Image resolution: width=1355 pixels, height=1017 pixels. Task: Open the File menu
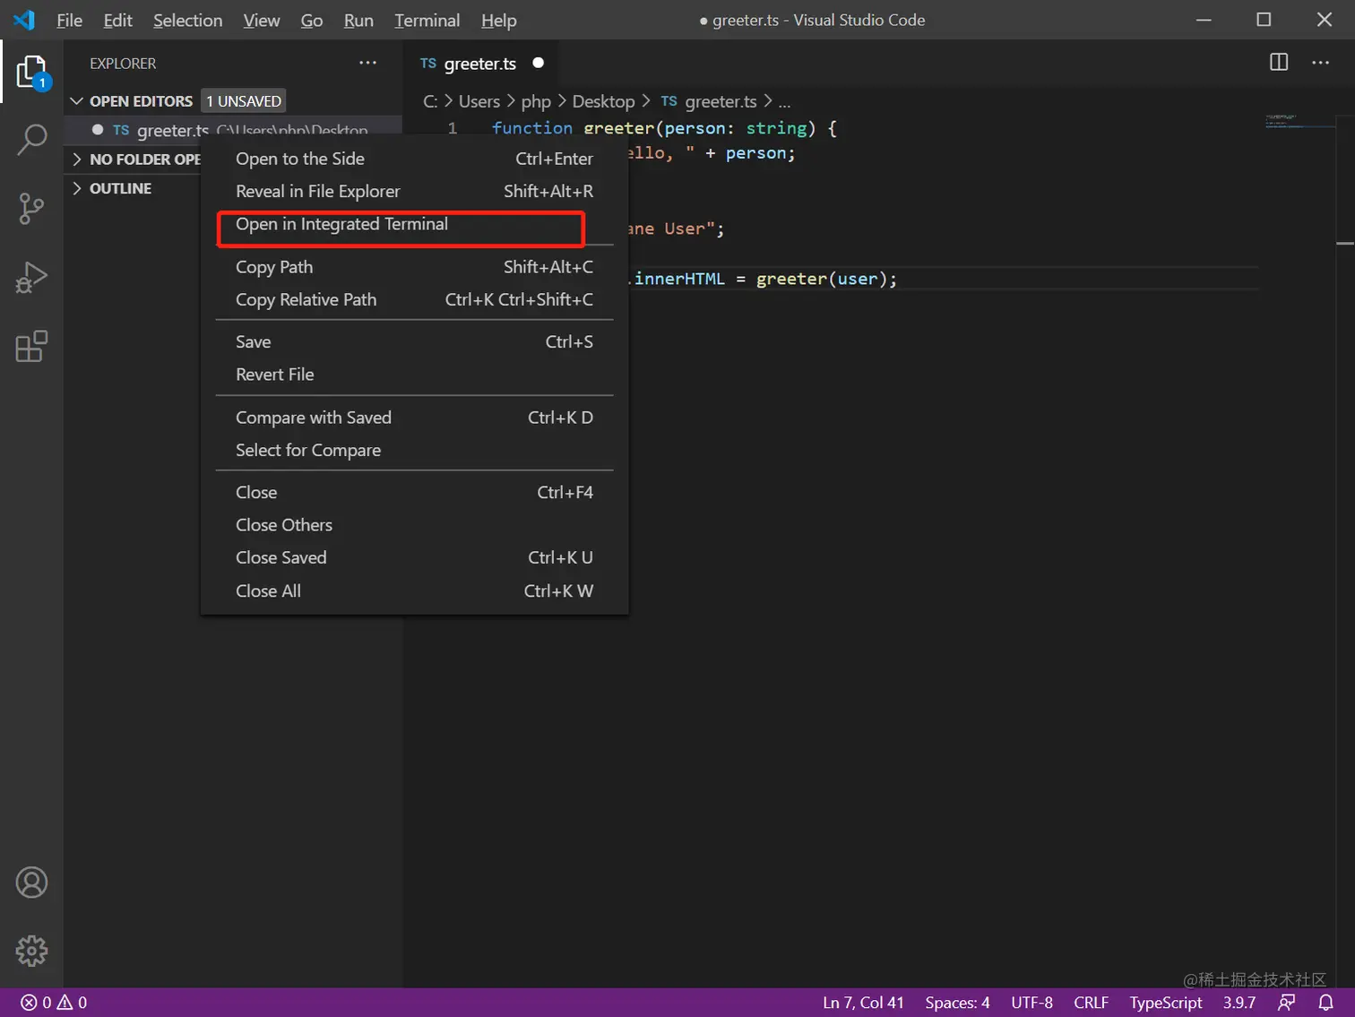click(x=69, y=20)
